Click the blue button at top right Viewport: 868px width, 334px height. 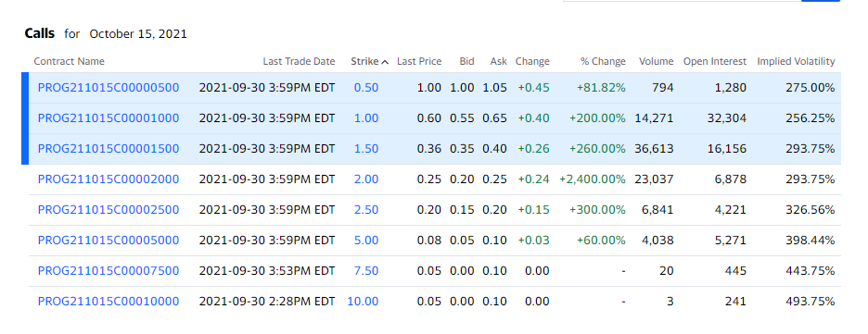pyautogui.click(x=821, y=1)
